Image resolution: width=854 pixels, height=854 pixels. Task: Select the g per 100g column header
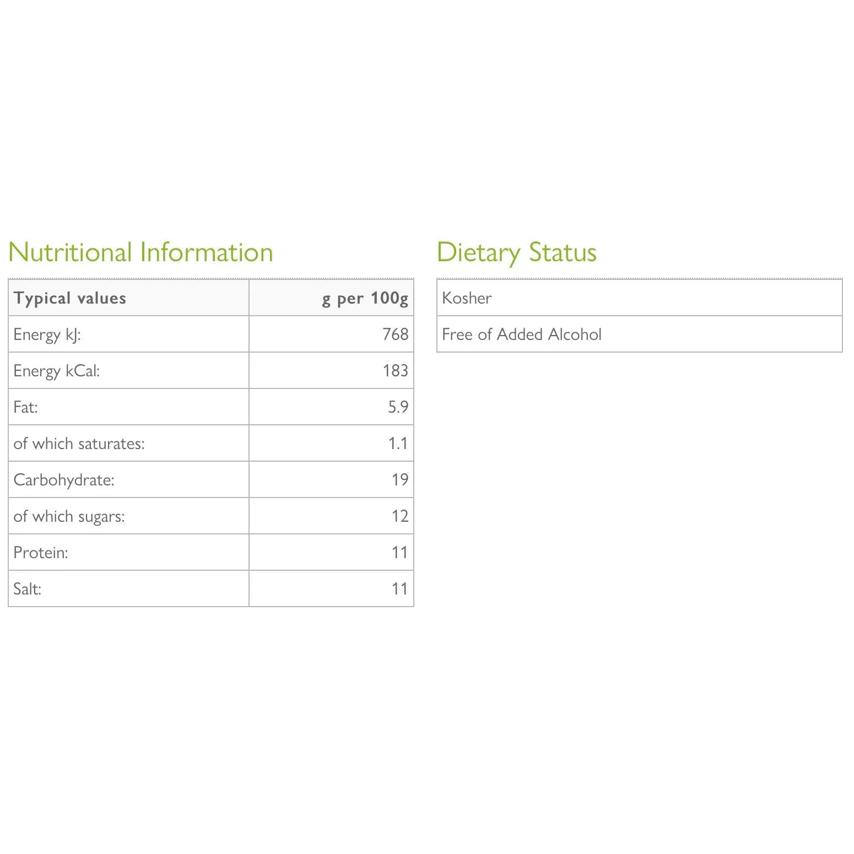pyautogui.click(x=365, y=298)
